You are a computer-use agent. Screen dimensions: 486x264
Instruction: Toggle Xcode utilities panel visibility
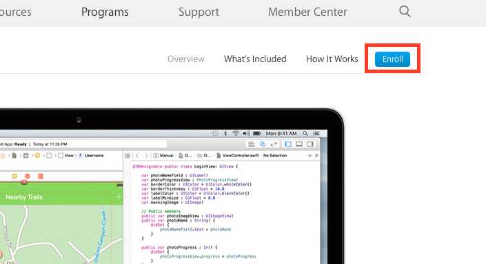(x=310, y=144)
